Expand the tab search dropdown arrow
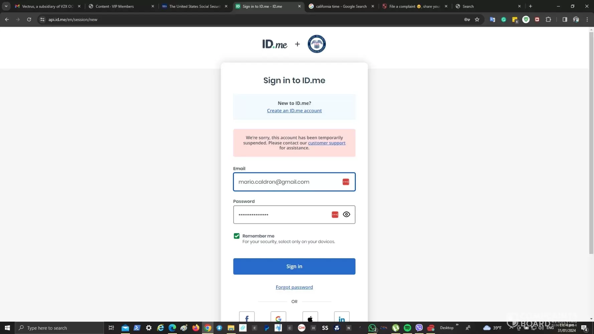 (6, 6)
